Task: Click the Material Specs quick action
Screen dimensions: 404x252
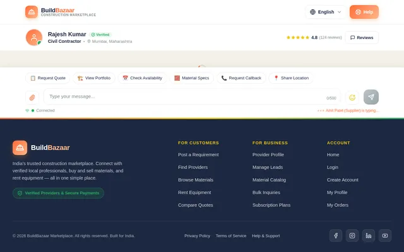Action: 192,78
